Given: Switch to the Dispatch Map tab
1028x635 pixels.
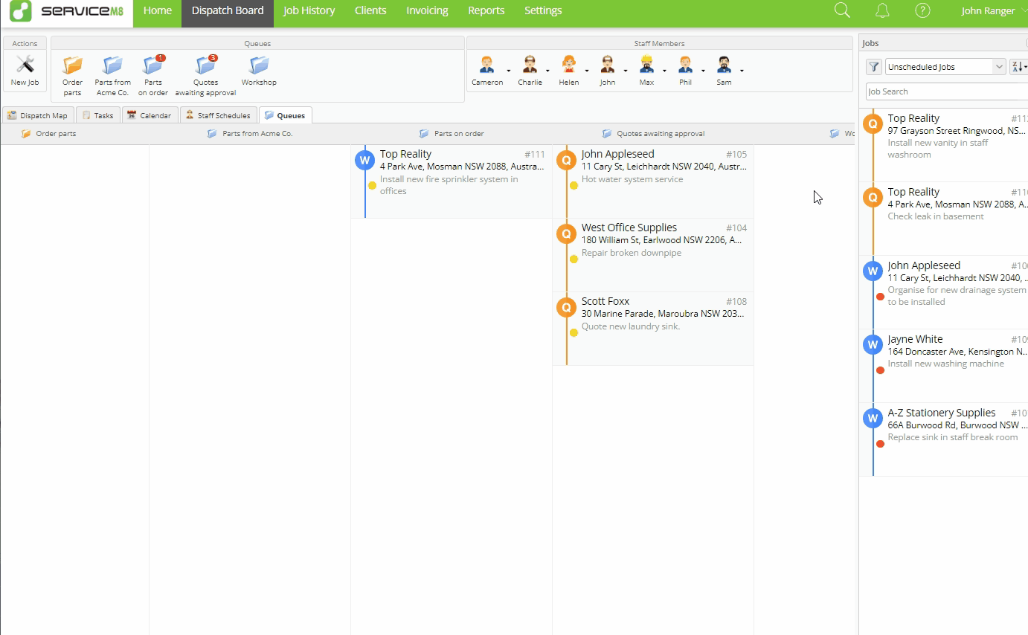Looking at the screenshot, I should [38, 115].
